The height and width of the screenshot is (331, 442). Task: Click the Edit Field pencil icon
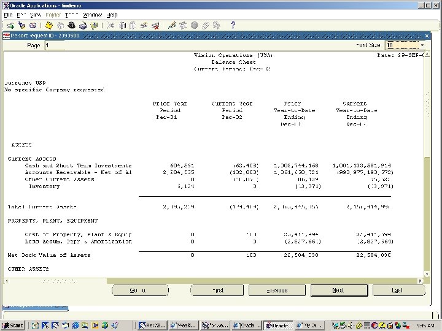point(172,26)
